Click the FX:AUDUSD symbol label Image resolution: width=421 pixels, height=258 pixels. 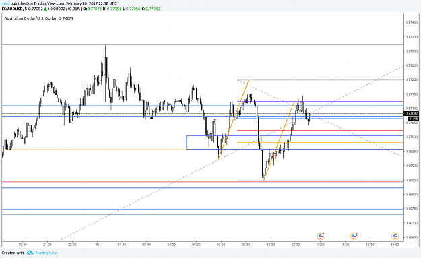pos(12,9)
